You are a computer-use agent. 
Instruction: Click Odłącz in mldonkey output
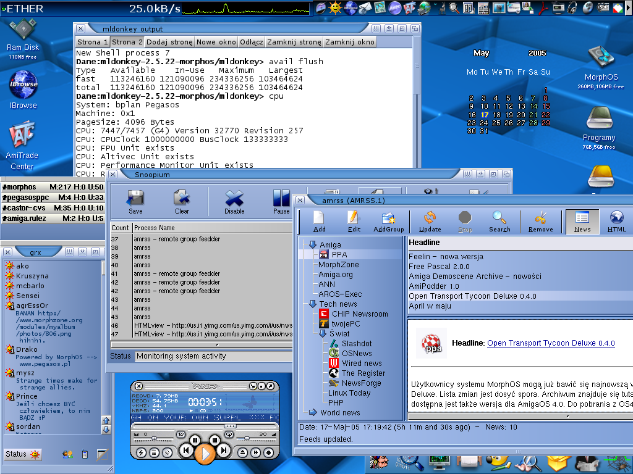tap(252, 42)
